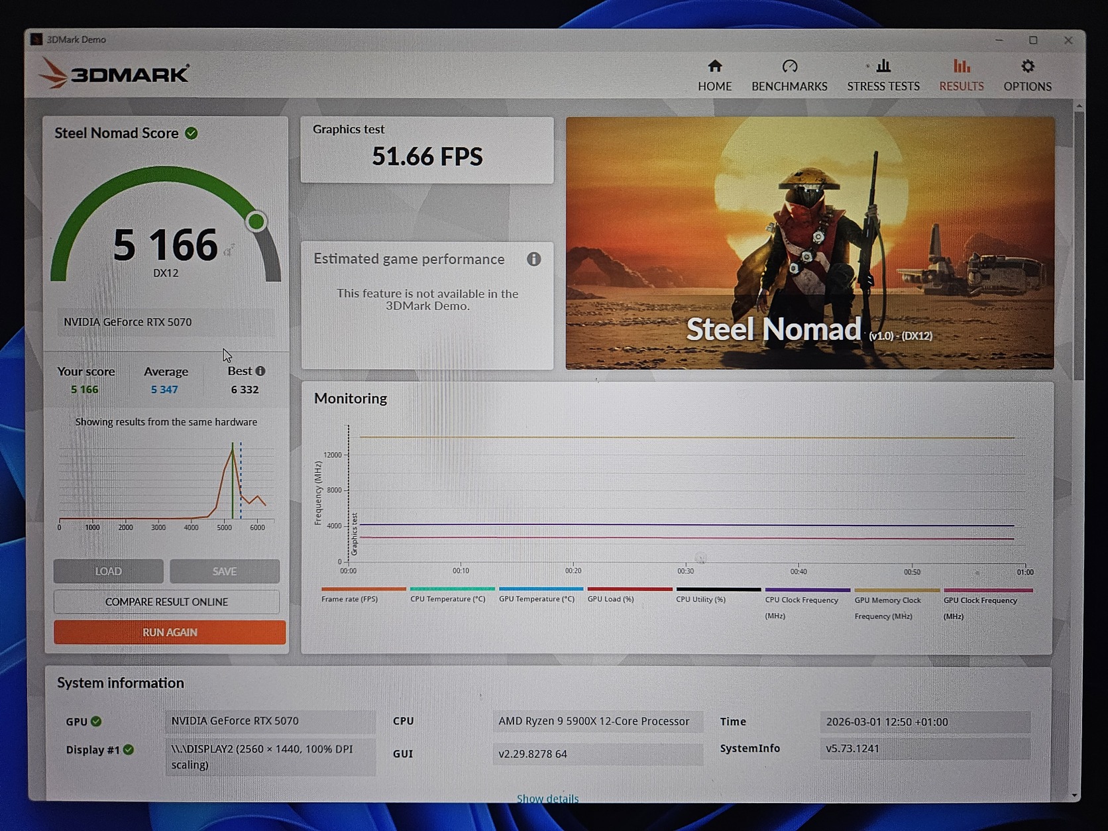Viewport: 1108px width, 831px height.
Task: Click the RUN AGAIN button
Action: point(170,632)
